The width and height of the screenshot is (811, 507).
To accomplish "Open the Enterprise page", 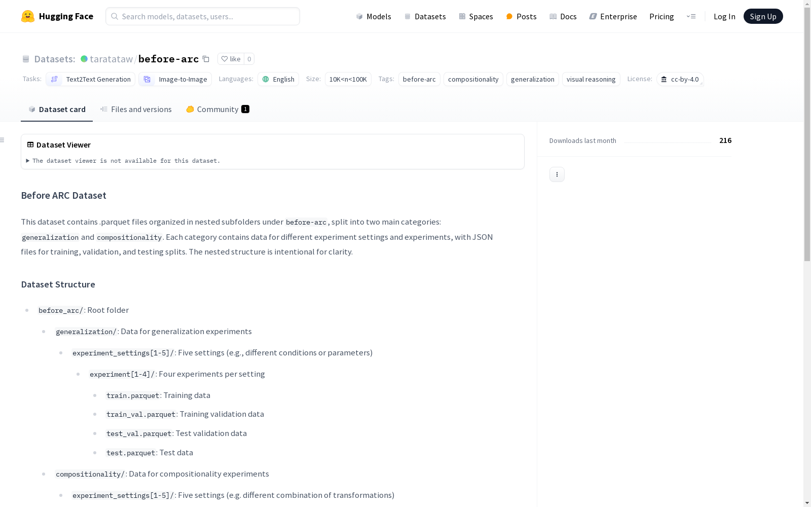I will [613, 16].
